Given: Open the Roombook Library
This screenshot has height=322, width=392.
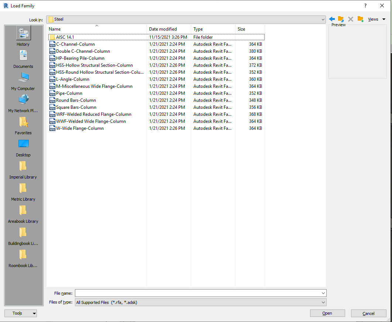Looking at the screenshot, I should (23, 257).
